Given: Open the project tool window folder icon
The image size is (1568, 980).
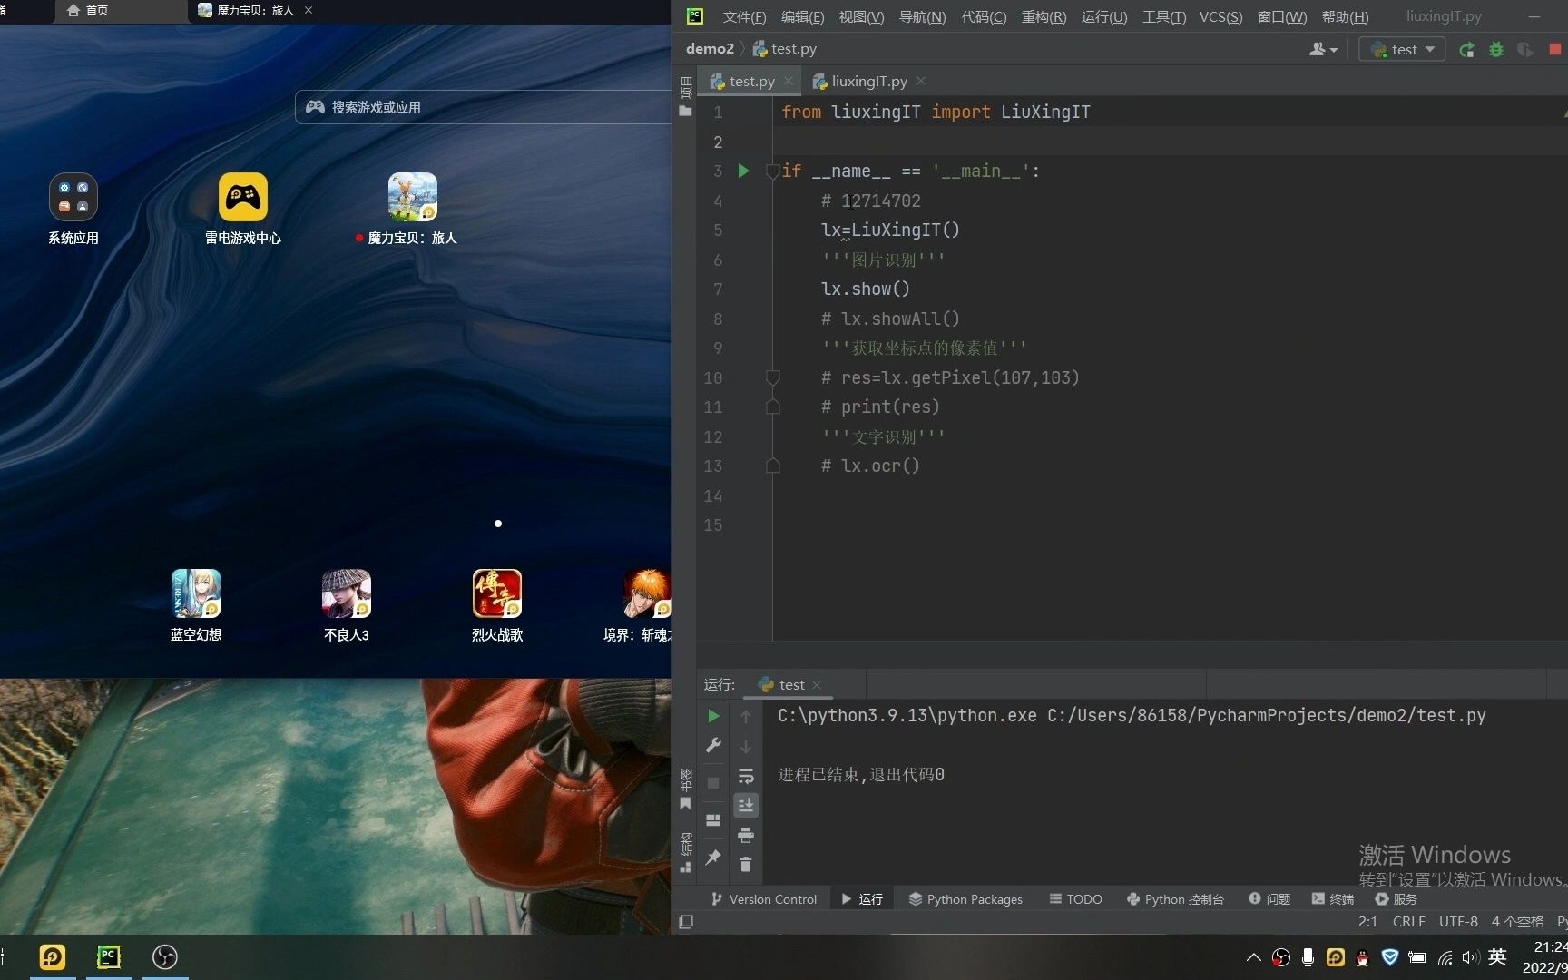Looking at the screenshot, I should (x=685, y=111).
